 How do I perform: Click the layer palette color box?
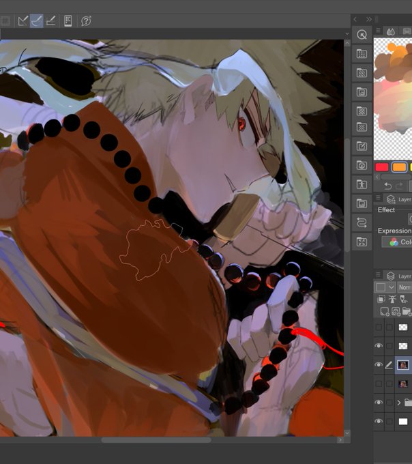[x=381, y=287]
